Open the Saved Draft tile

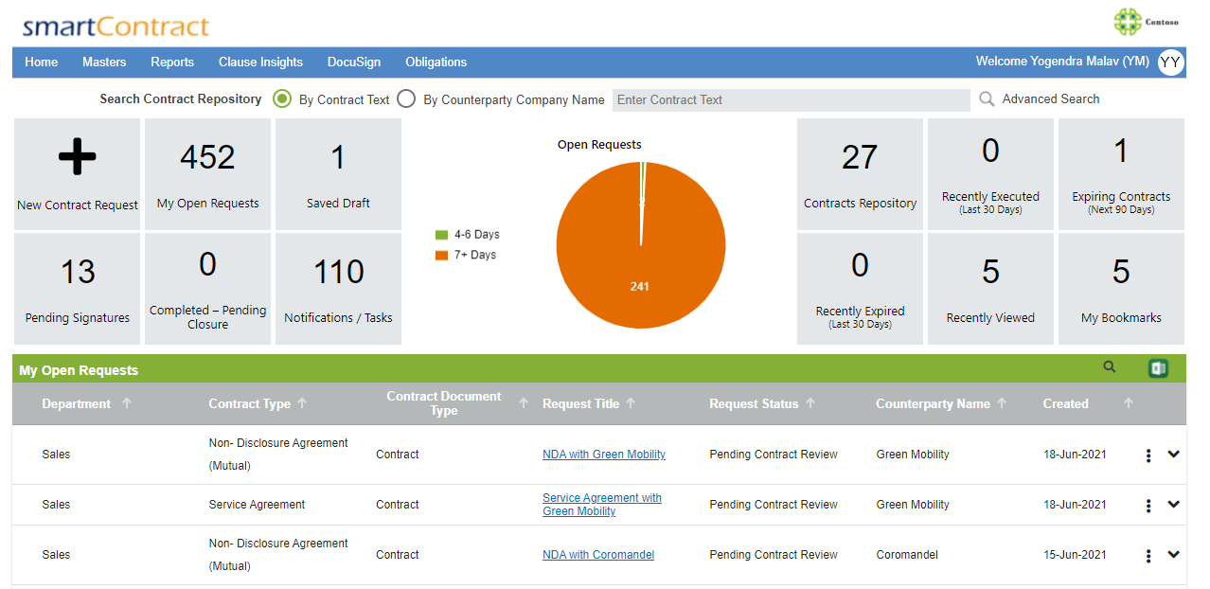pyautogui.click(x=338, y=174)
